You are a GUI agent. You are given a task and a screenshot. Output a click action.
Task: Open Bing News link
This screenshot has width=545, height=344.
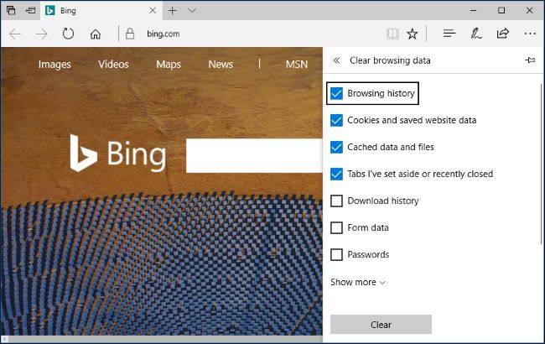[x=221, y=65]
